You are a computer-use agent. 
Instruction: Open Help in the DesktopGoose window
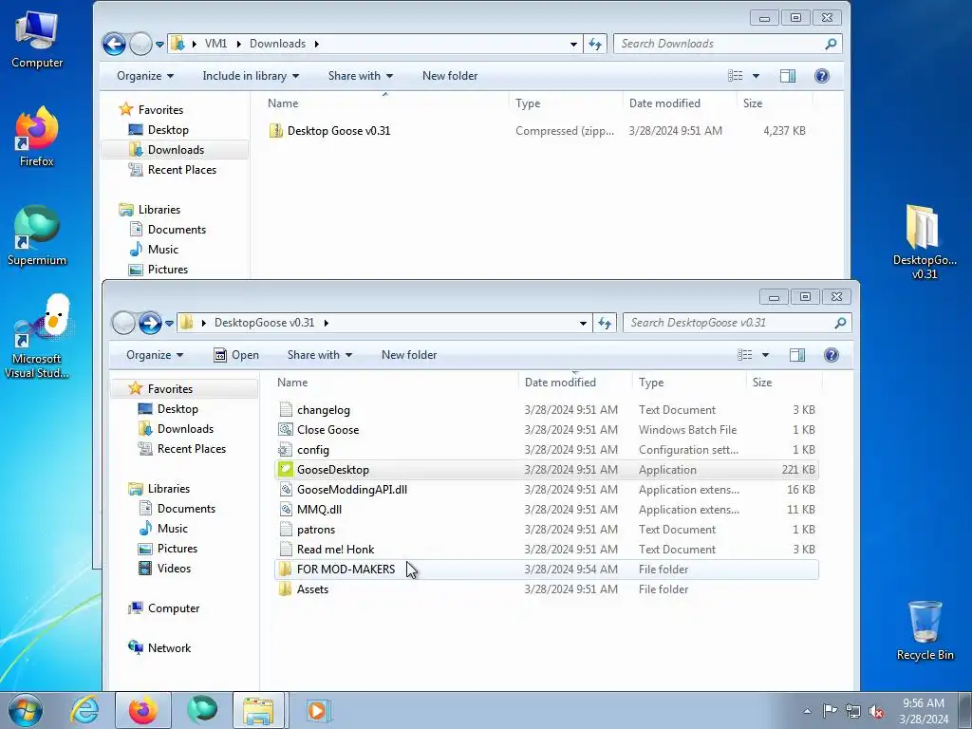point(832,355)
